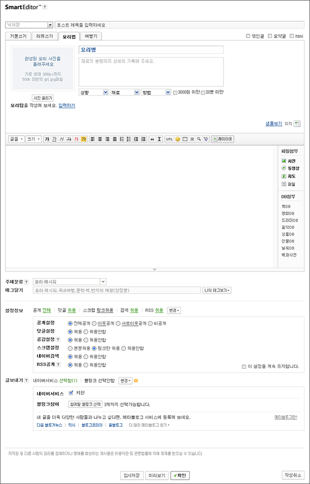Click the 임시저장 button
The image size is (310, 484).
coord(132,475)
